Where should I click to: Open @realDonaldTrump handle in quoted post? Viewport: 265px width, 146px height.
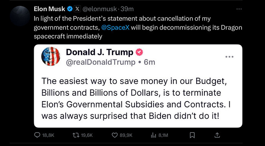click(x=101, y=62)
